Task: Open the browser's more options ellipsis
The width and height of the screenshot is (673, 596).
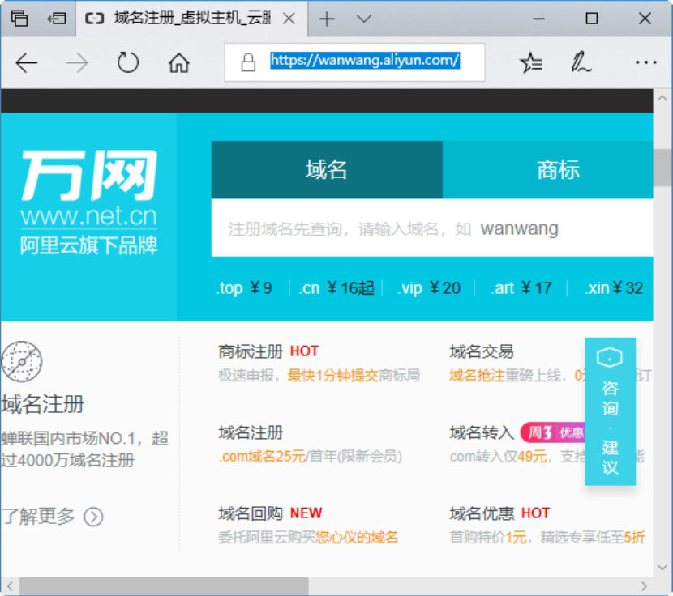Action: click(x=645, y=63)
